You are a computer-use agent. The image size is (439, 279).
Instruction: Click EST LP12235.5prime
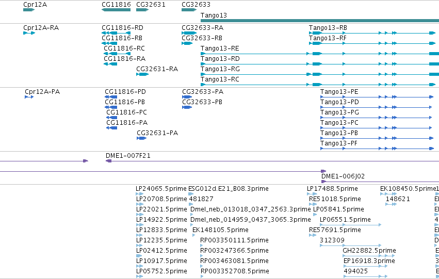pyautogui.click(x=161, y=240)
